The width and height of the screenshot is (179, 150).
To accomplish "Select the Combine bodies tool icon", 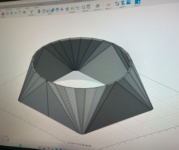I will (53, 10).
